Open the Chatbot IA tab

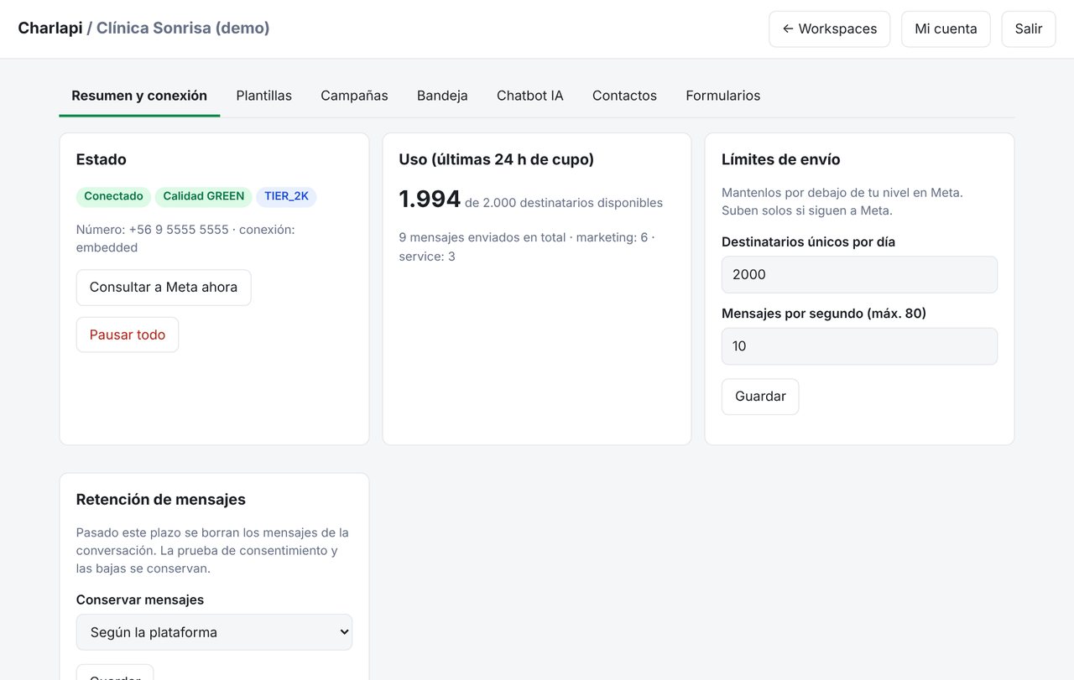530,96
